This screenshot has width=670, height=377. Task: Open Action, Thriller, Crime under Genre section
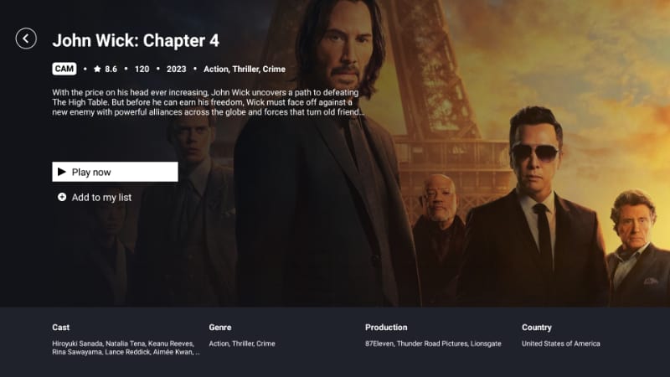click(242, 343)
